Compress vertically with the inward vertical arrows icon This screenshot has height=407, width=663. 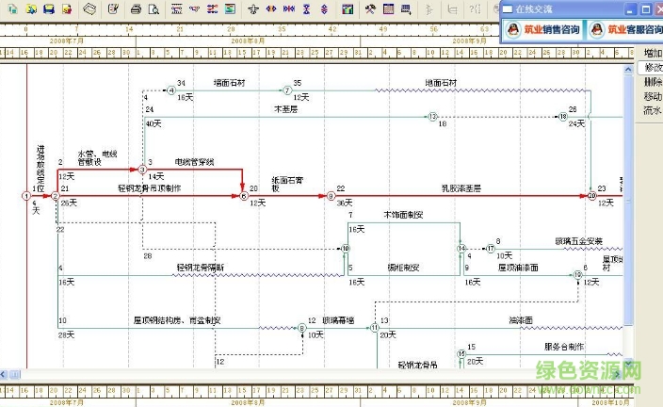tap(307, 8)
